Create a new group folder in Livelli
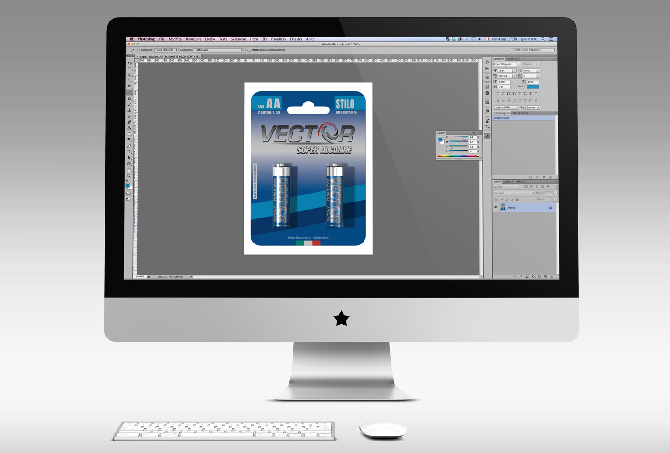Screen dimensions: 670x453 point(539,276)
